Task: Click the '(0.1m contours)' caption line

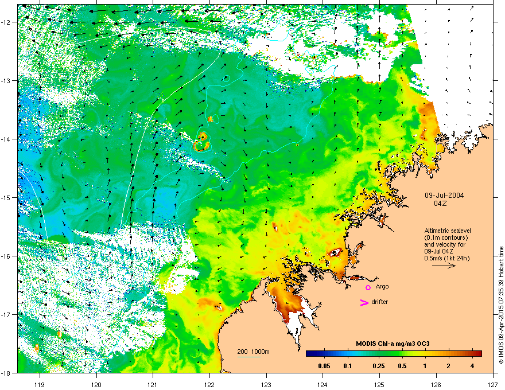Action: pos(446,237)
